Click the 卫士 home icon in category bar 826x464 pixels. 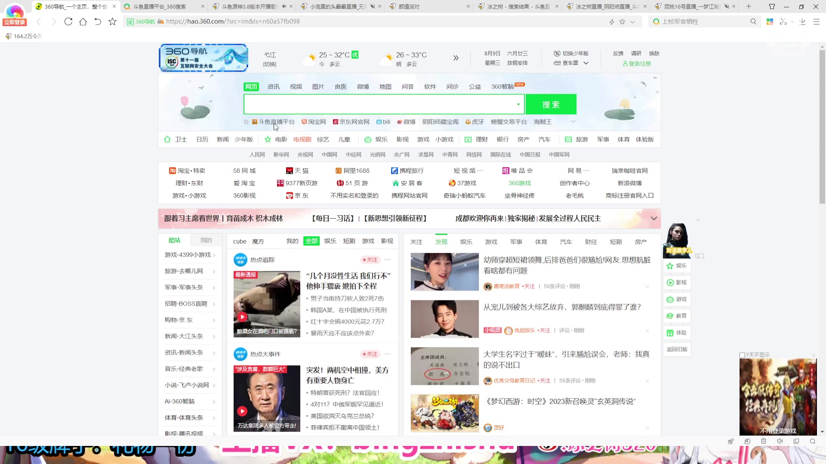click(x=167, y=139)
